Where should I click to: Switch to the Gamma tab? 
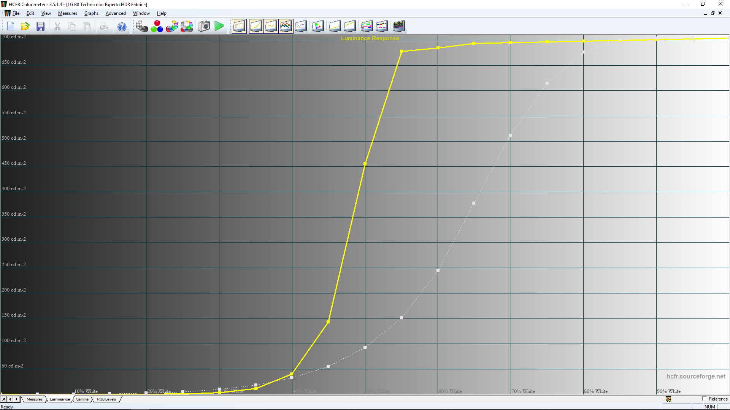82,399
